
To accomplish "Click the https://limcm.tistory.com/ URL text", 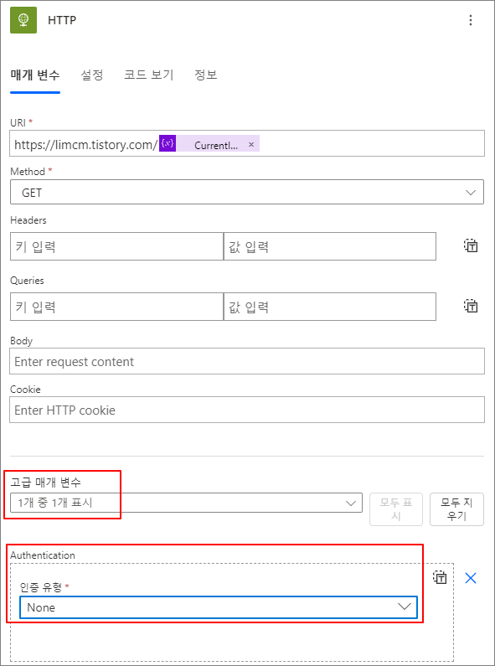I will point(86,145).
